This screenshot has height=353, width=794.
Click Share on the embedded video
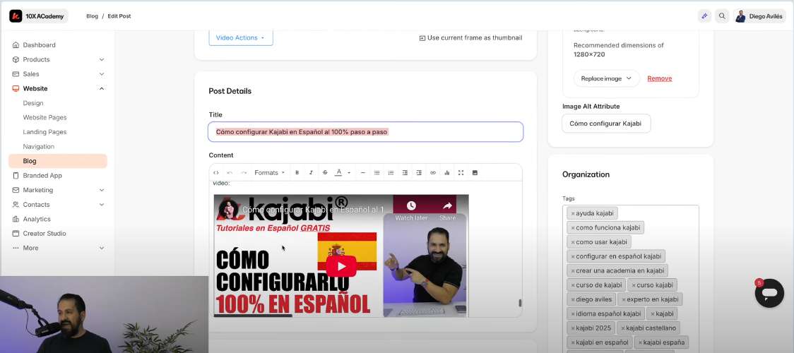point(447,210)
